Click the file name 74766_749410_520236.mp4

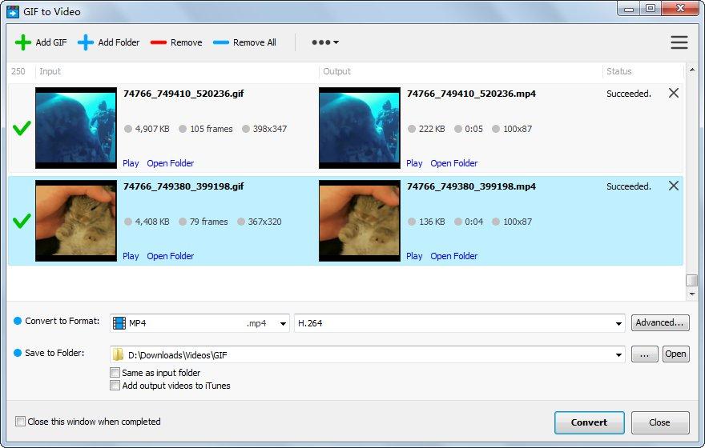[471, 94]
